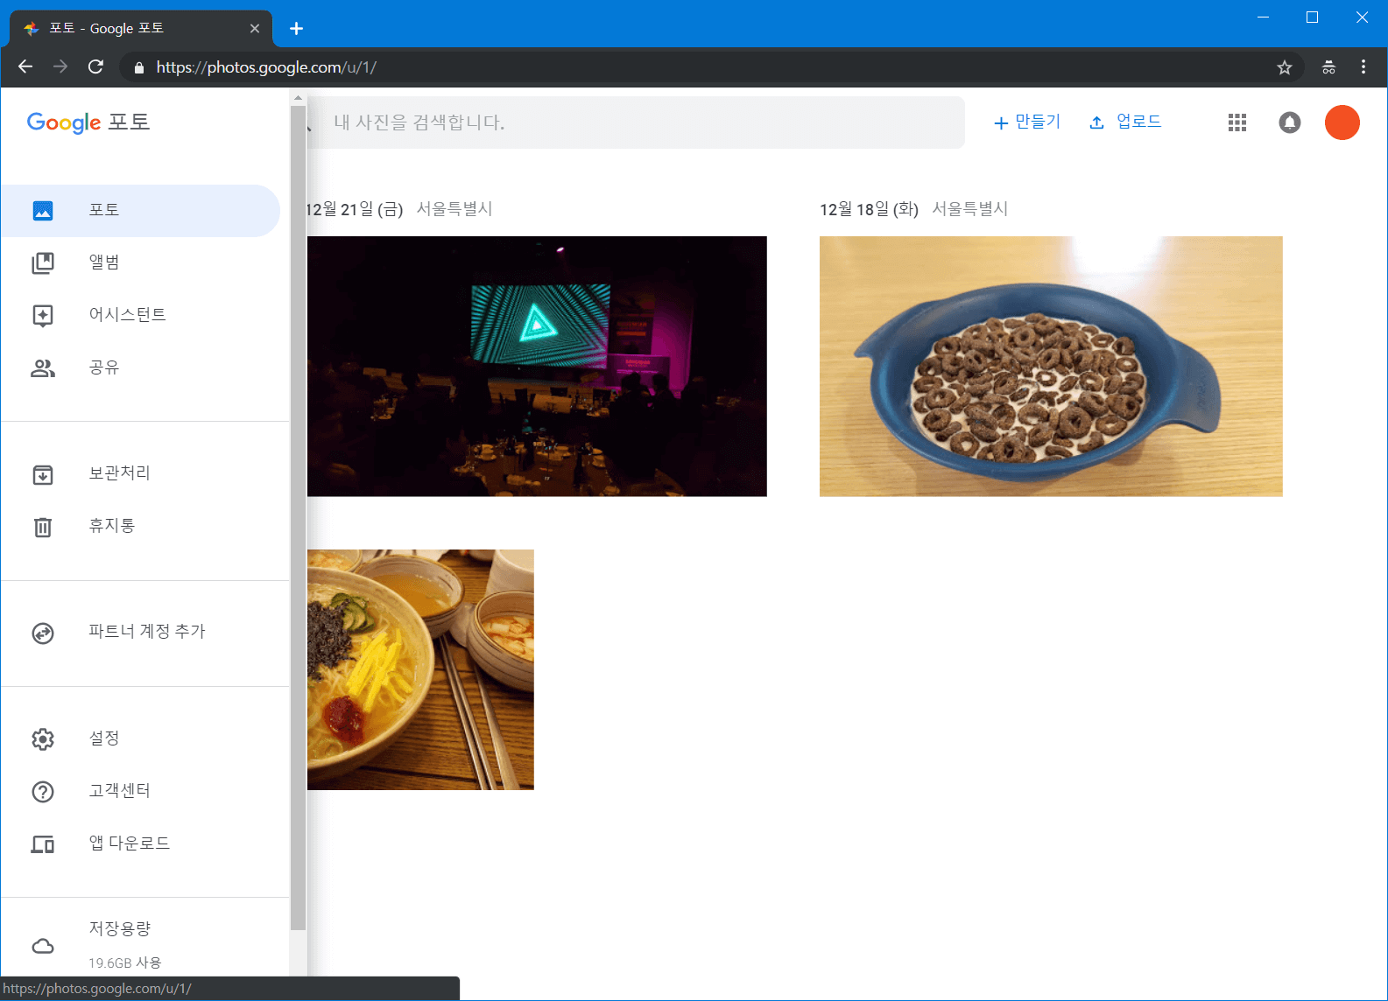Click the bookmark star in address bar
Screen dimensions: 1388x1001
click(x=1284, y=67)
